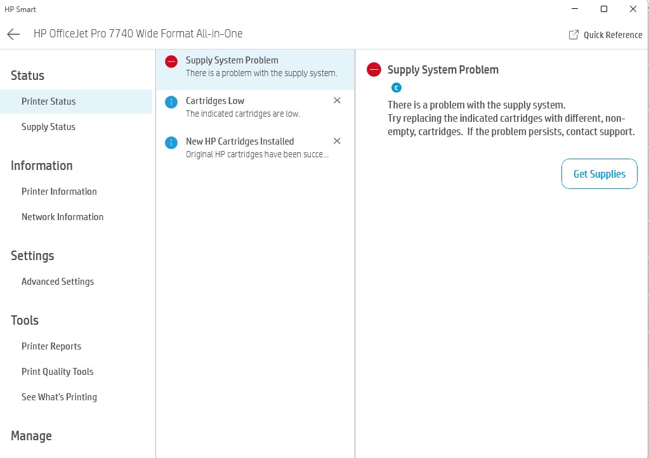
Task: Click the Tools section heading
Action: point(24,320)
